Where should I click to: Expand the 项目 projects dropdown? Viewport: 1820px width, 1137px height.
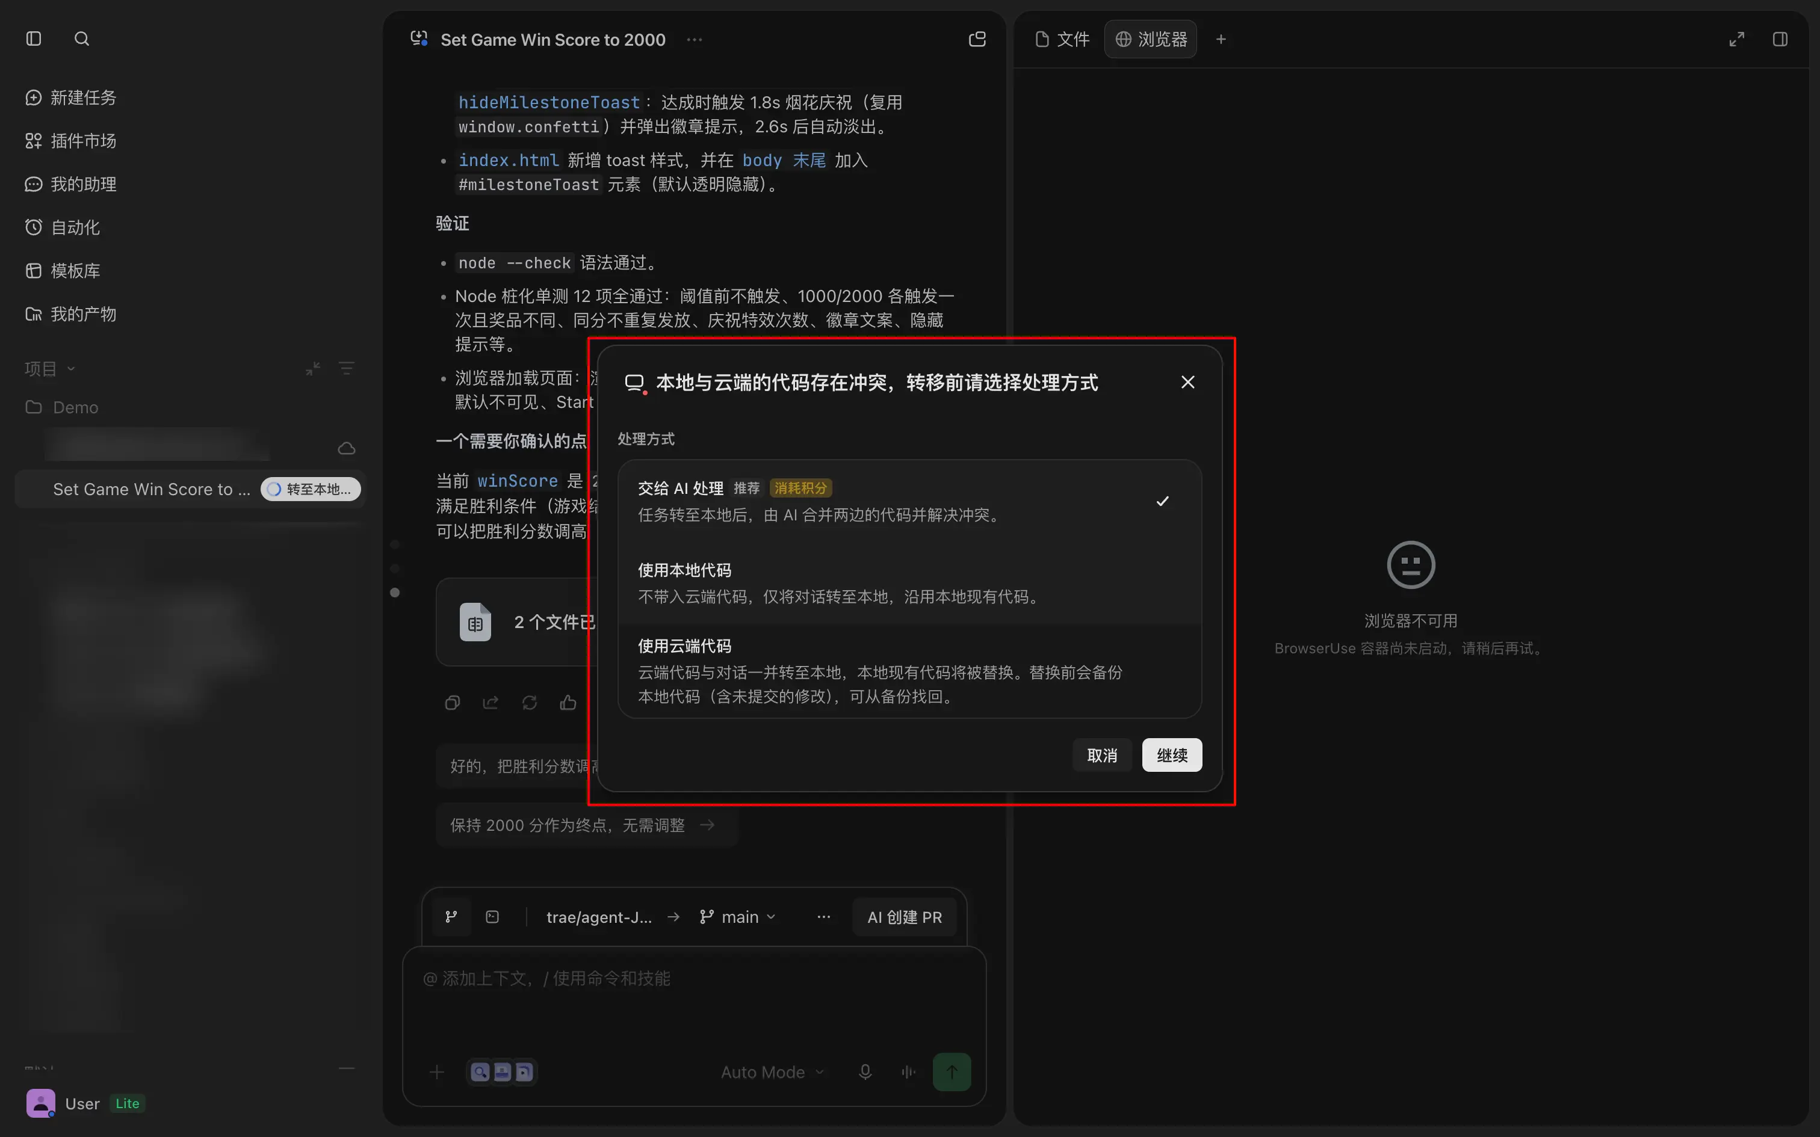(49, 368)
